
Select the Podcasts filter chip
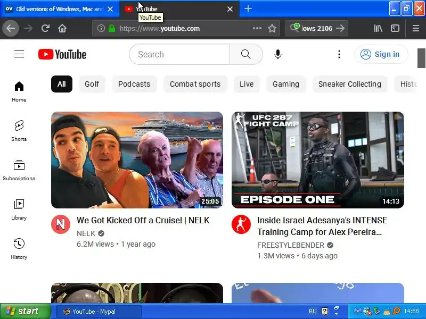point(134,84)
